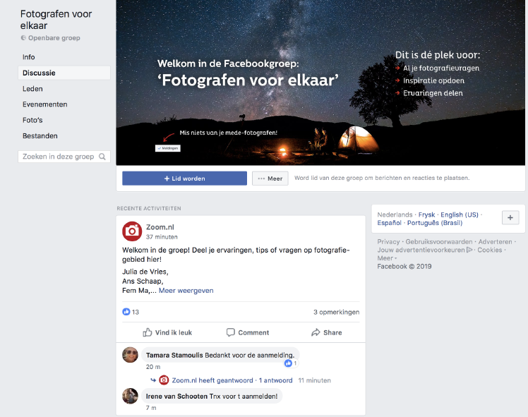Switch language to Português (Brasil)
Screen dimensions: 528x417
pos(435,223)
